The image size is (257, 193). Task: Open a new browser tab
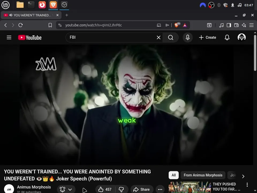(67, 15)
